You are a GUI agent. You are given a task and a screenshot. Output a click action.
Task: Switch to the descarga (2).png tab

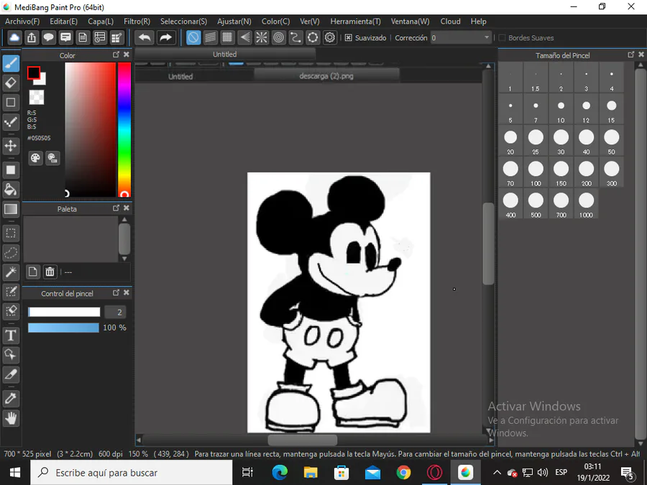pos(326,76)
